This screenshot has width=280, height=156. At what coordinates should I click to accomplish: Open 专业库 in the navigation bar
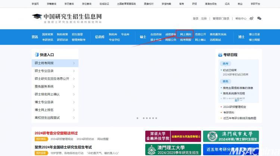click(x=125, y=34)
